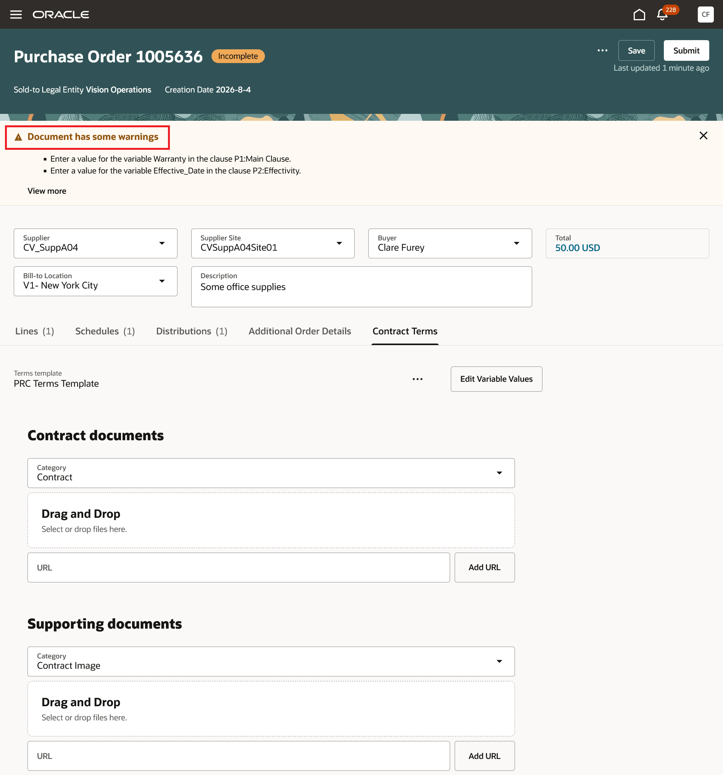Screen dimensions: 723x775
Task: Switch to the Schedules tab
Action: 105,331
